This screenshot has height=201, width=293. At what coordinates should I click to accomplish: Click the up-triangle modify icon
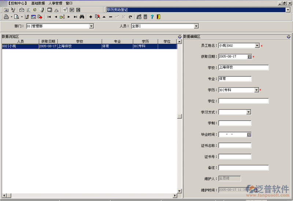click(104, 17)
